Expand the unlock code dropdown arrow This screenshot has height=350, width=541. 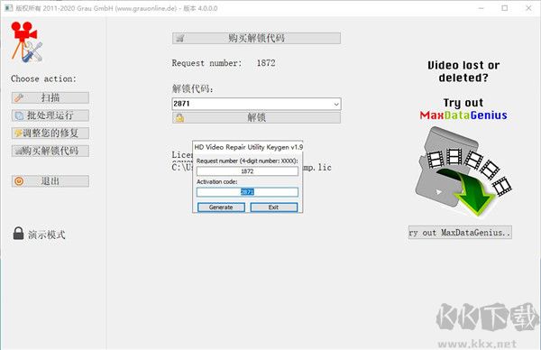pyautogui.click(x=336, y=105)
